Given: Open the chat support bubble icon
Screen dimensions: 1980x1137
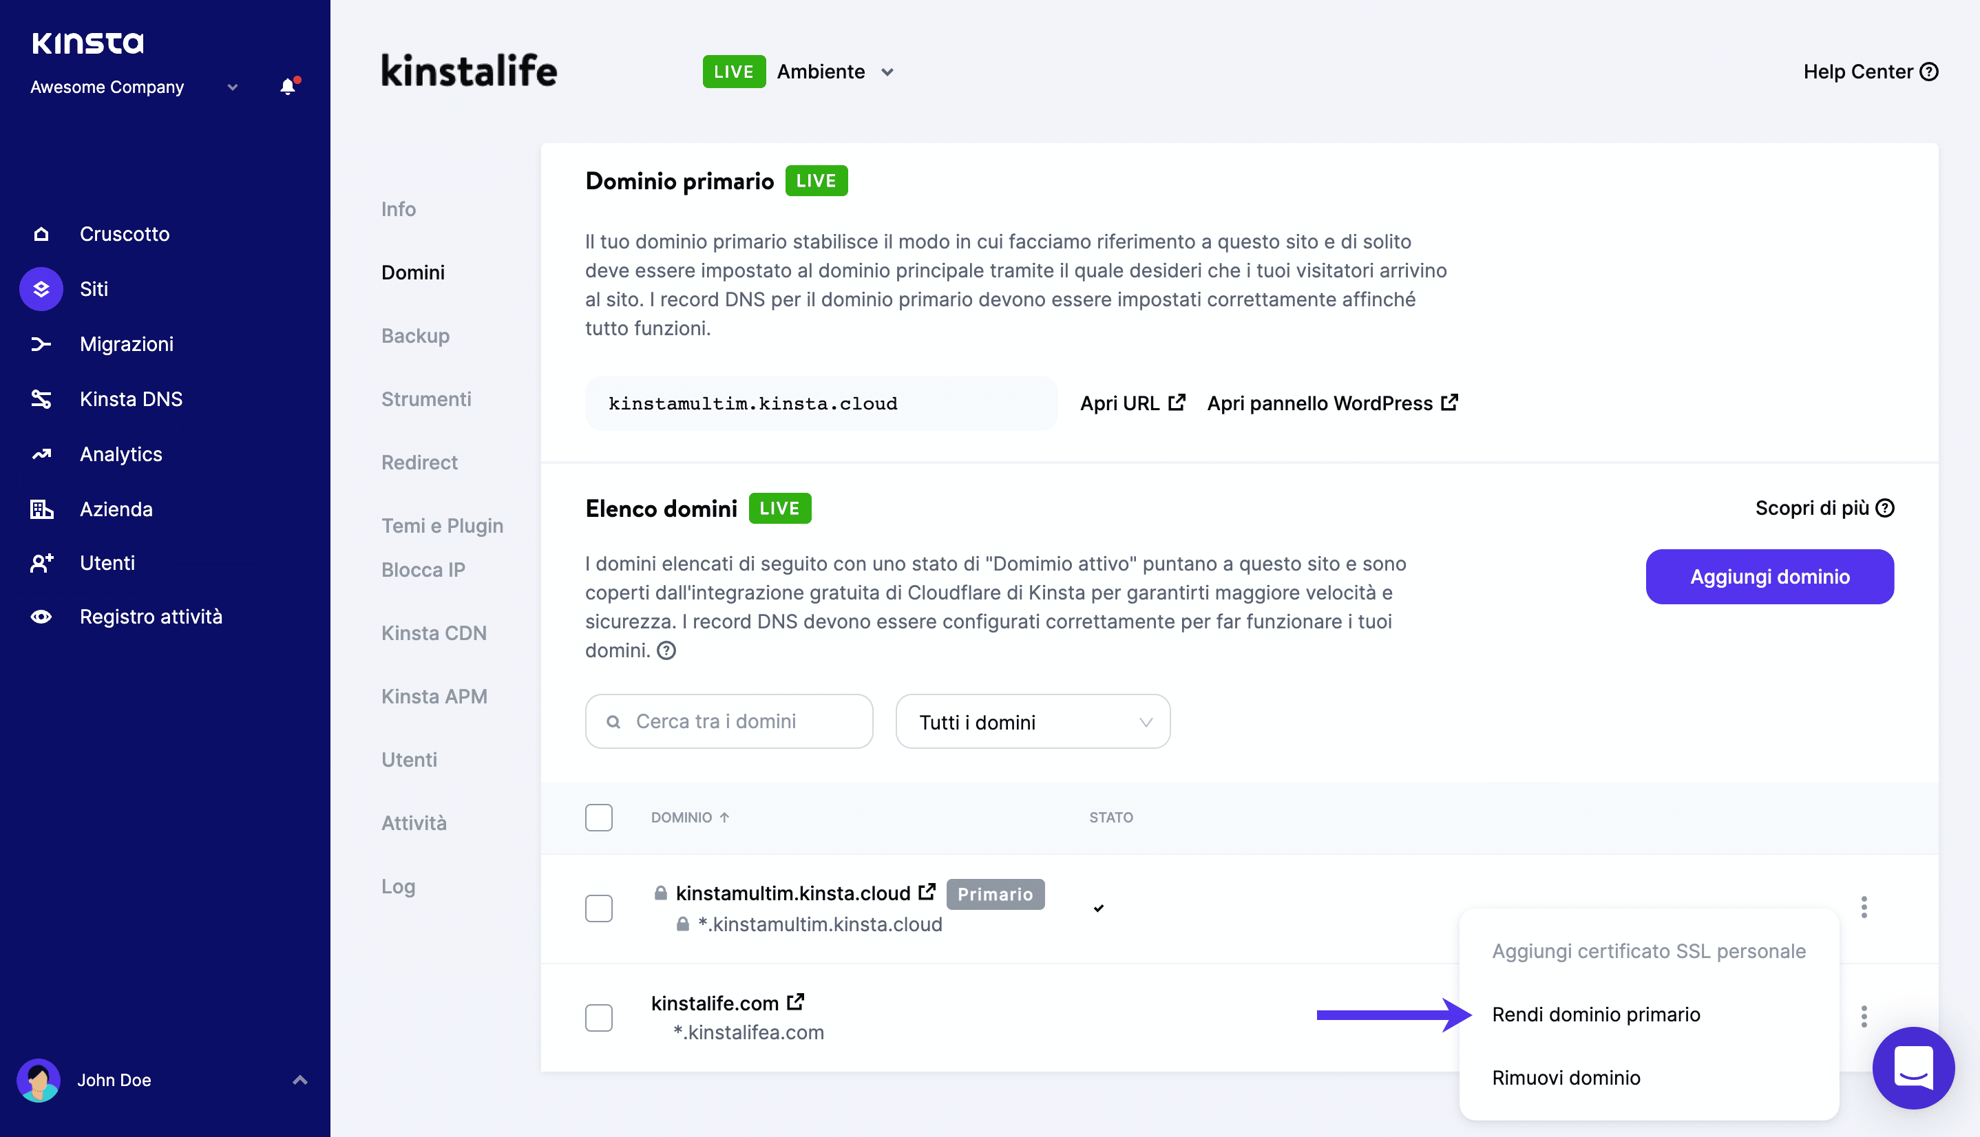Looking at the screenshot, I should pos(1912,1067).
